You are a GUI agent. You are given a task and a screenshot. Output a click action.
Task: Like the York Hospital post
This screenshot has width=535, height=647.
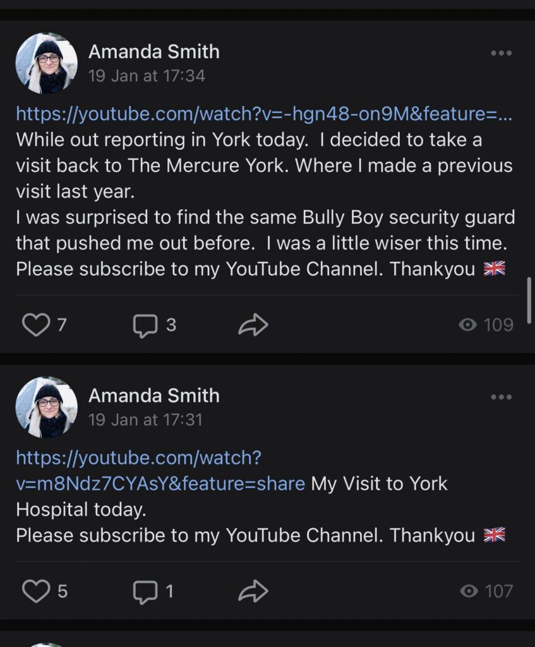click(x=35, y=591)
